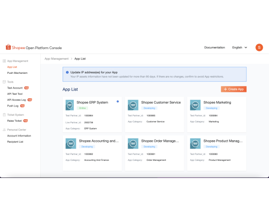269x220 pixels.
Task: Click Shopee Accounting app test icon
Action: [x=71, y=144]
